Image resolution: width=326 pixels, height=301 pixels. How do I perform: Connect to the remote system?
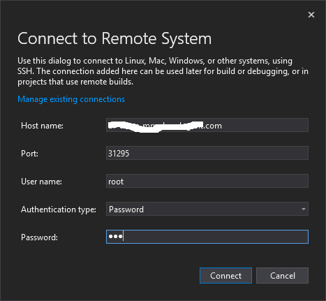coord(225,276)
